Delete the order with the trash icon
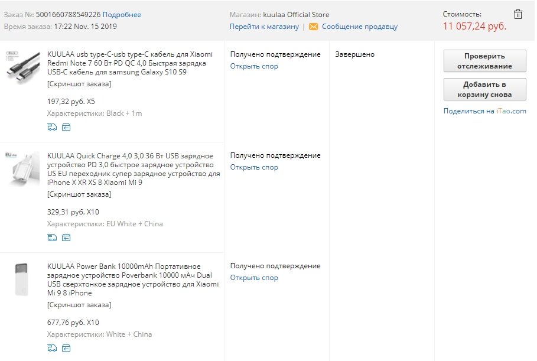 [518, 14]
